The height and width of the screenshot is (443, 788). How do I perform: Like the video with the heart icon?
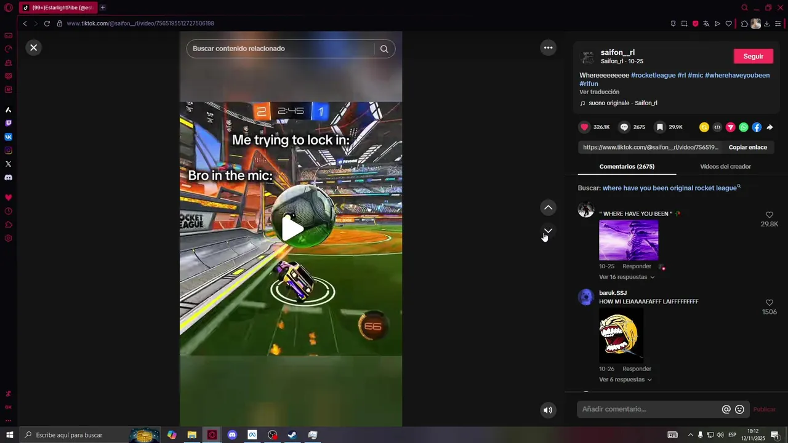pyautogui.click(x=584, y=127)
